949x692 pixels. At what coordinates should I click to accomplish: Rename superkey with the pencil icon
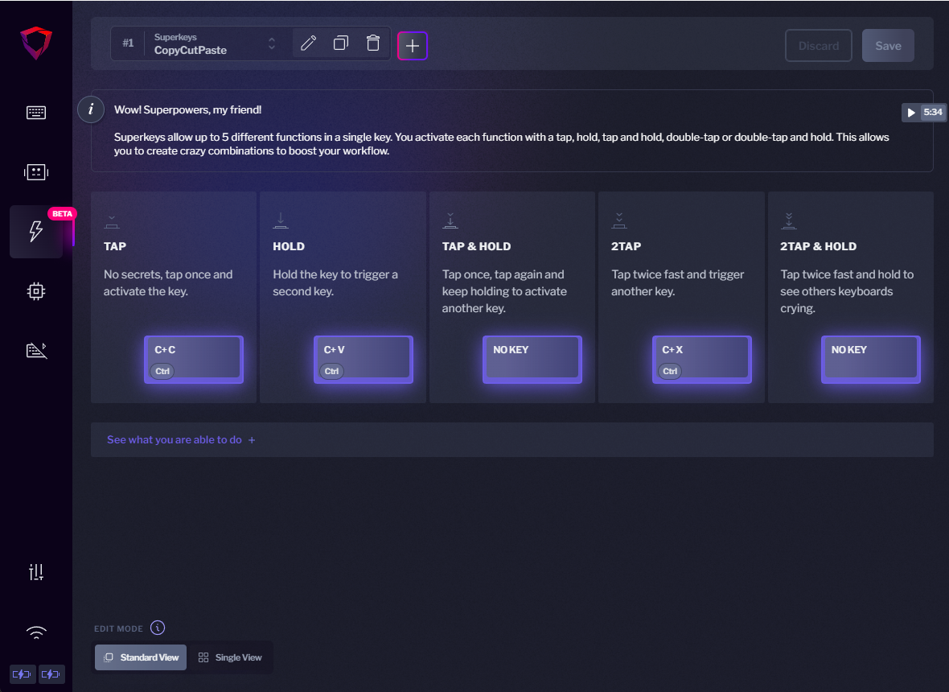point(309,43)
